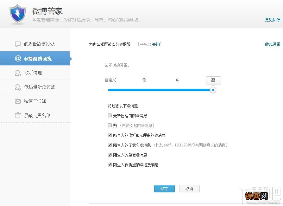The width and height of the screenshot is (283, 206).
Task: Click the envelope icon beside 私信与通知
Action: coord(18,101)
